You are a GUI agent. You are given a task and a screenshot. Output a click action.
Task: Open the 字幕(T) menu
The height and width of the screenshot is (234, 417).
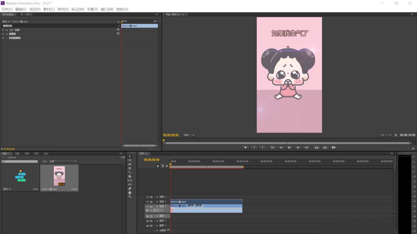click(92, 9)
